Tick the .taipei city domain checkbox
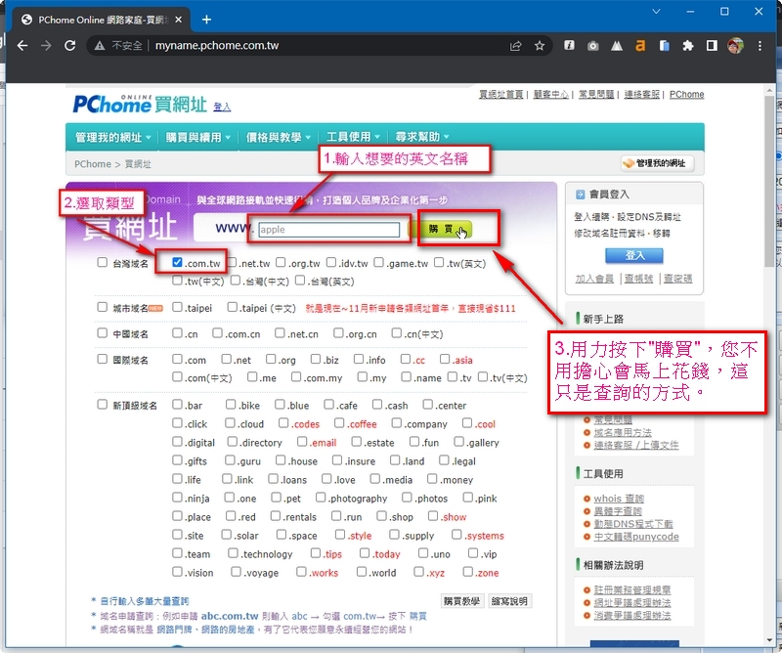The image size is (782, 653). coord(177,307)
